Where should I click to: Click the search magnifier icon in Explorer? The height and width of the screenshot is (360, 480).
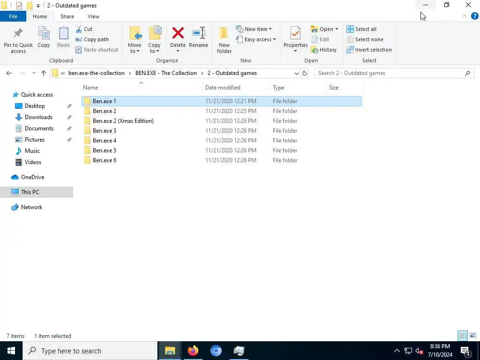467,73
